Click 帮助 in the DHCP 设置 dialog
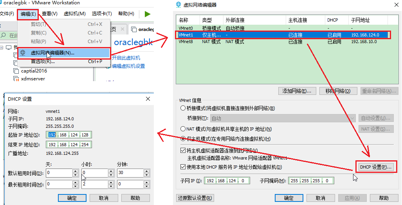 135,198
